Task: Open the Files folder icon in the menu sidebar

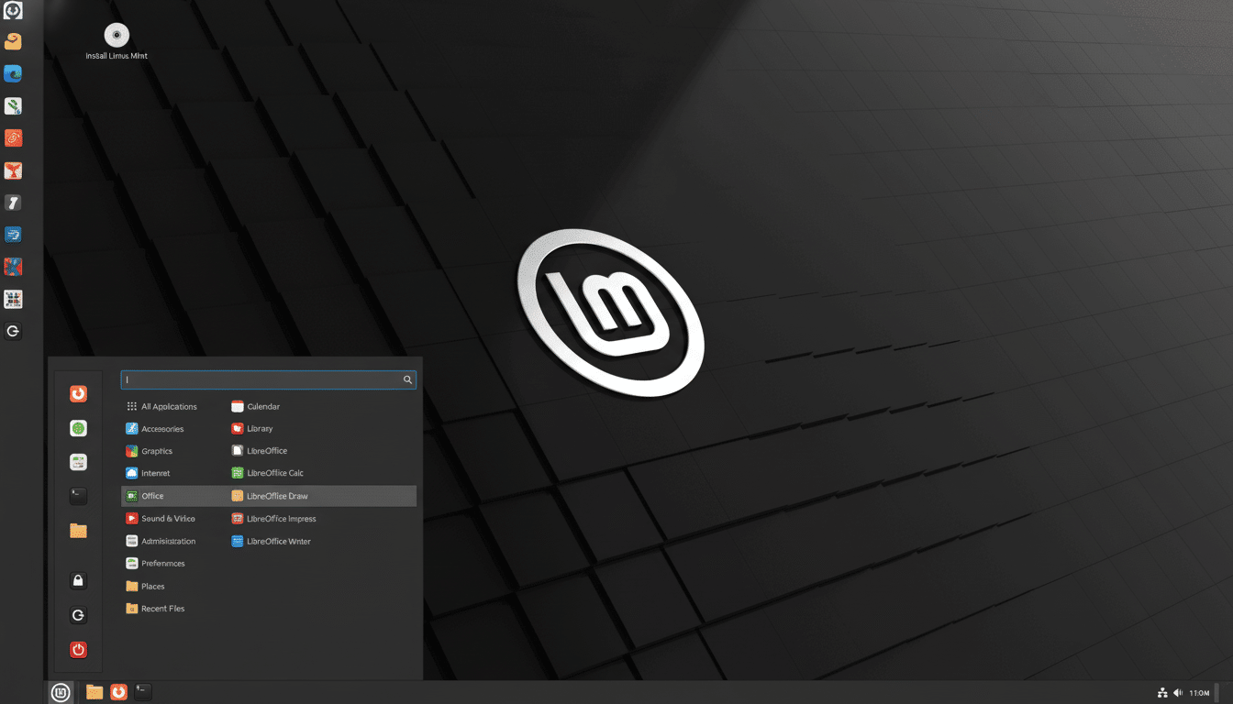Action: (x=78, y=530)
